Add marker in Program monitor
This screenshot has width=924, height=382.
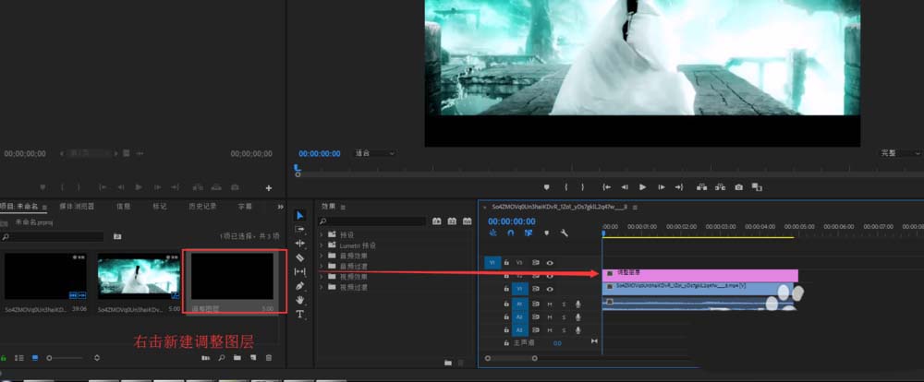point(546,187)
